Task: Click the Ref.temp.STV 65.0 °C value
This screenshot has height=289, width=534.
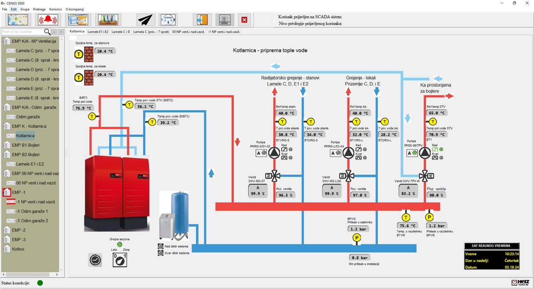Action: [436, 113]
